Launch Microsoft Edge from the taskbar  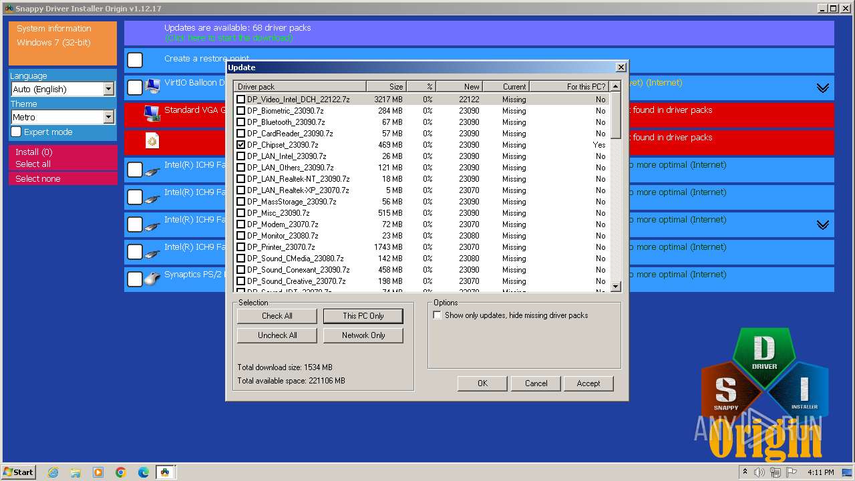(144, 472)
